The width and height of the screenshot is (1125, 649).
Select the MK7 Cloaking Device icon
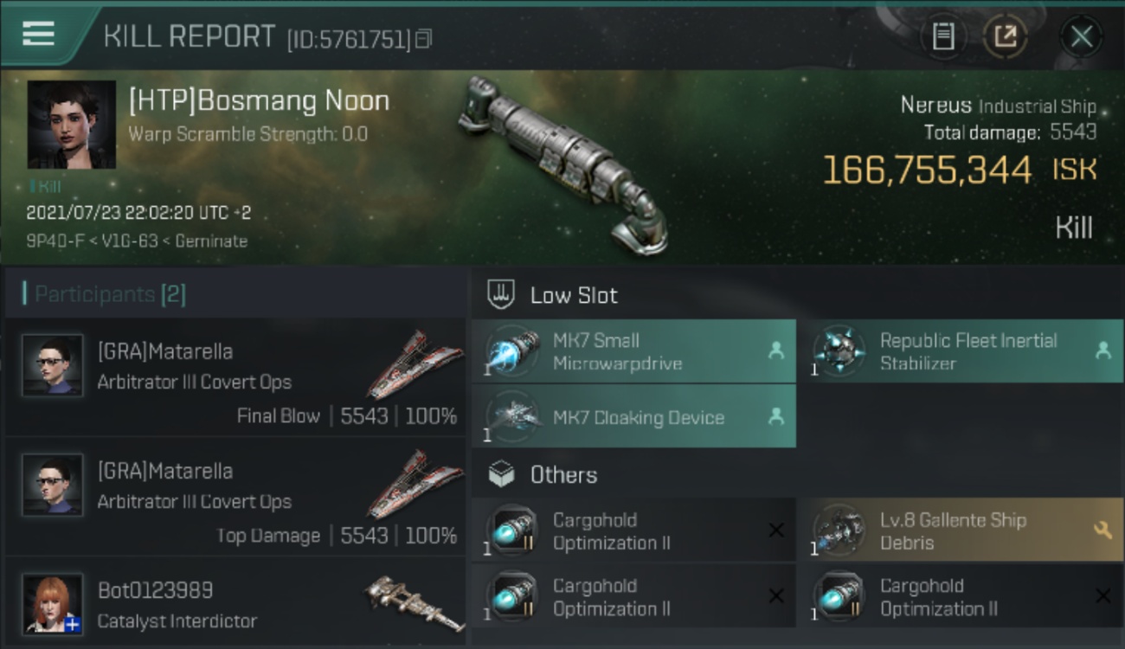[512, 417]
